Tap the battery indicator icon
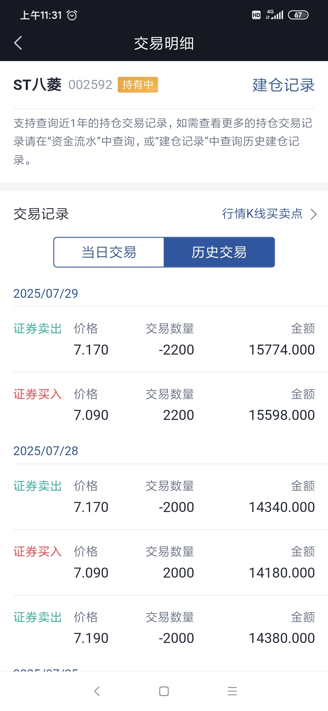 (x=298, y=15)
